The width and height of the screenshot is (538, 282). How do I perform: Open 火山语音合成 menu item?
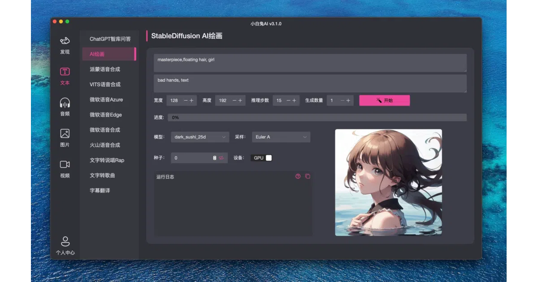tap(105, 145)
